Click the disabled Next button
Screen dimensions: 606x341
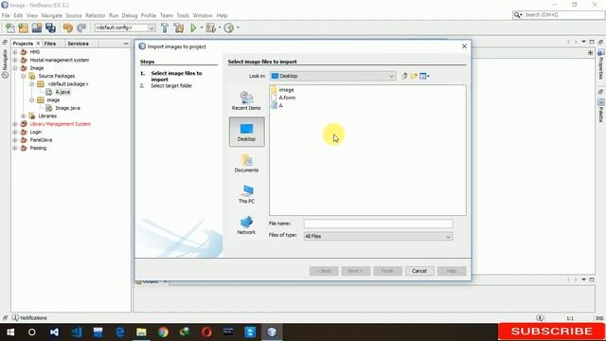(x=356, y=271)
